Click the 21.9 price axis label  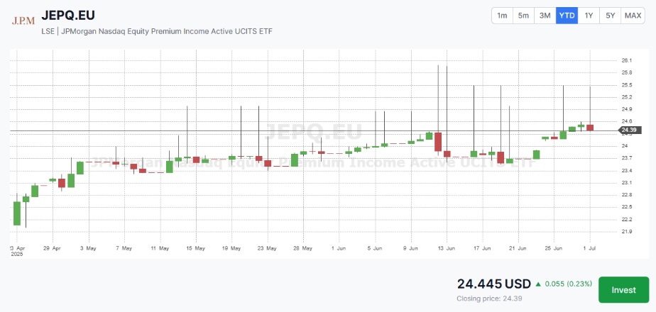click(627, 231)
